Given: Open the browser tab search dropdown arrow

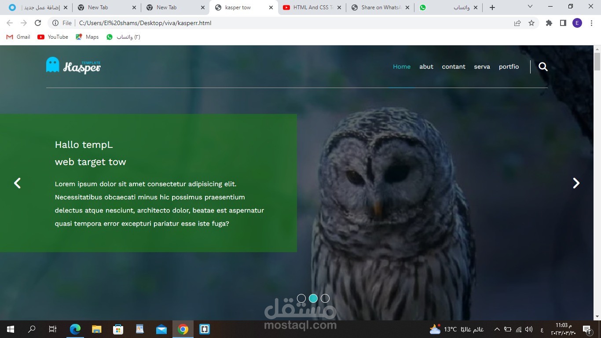Looking at the screenshot, I should click(530, 7).
